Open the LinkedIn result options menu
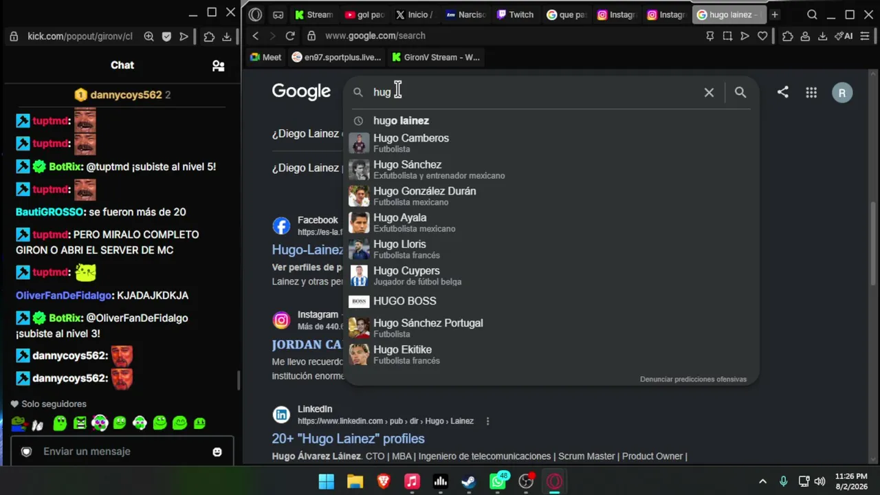The width and height of the screenshot is (880, 495). coord(487,421)
